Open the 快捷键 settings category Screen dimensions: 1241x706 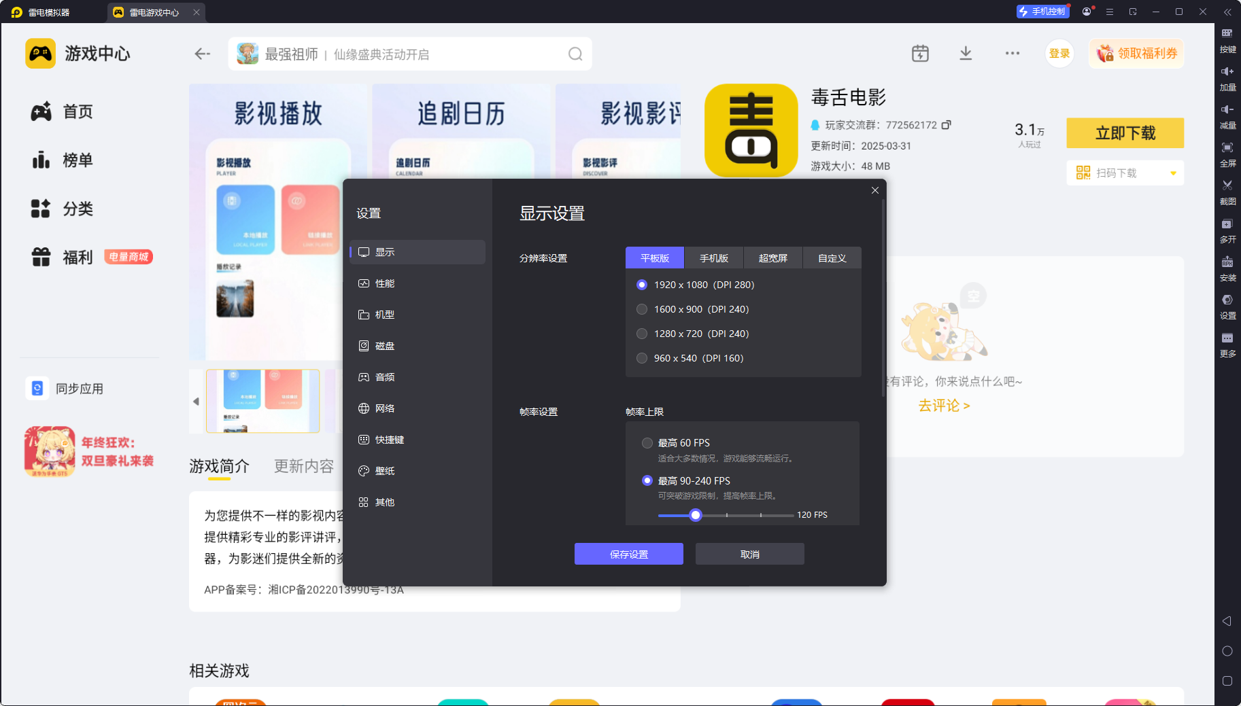(418, 440)
